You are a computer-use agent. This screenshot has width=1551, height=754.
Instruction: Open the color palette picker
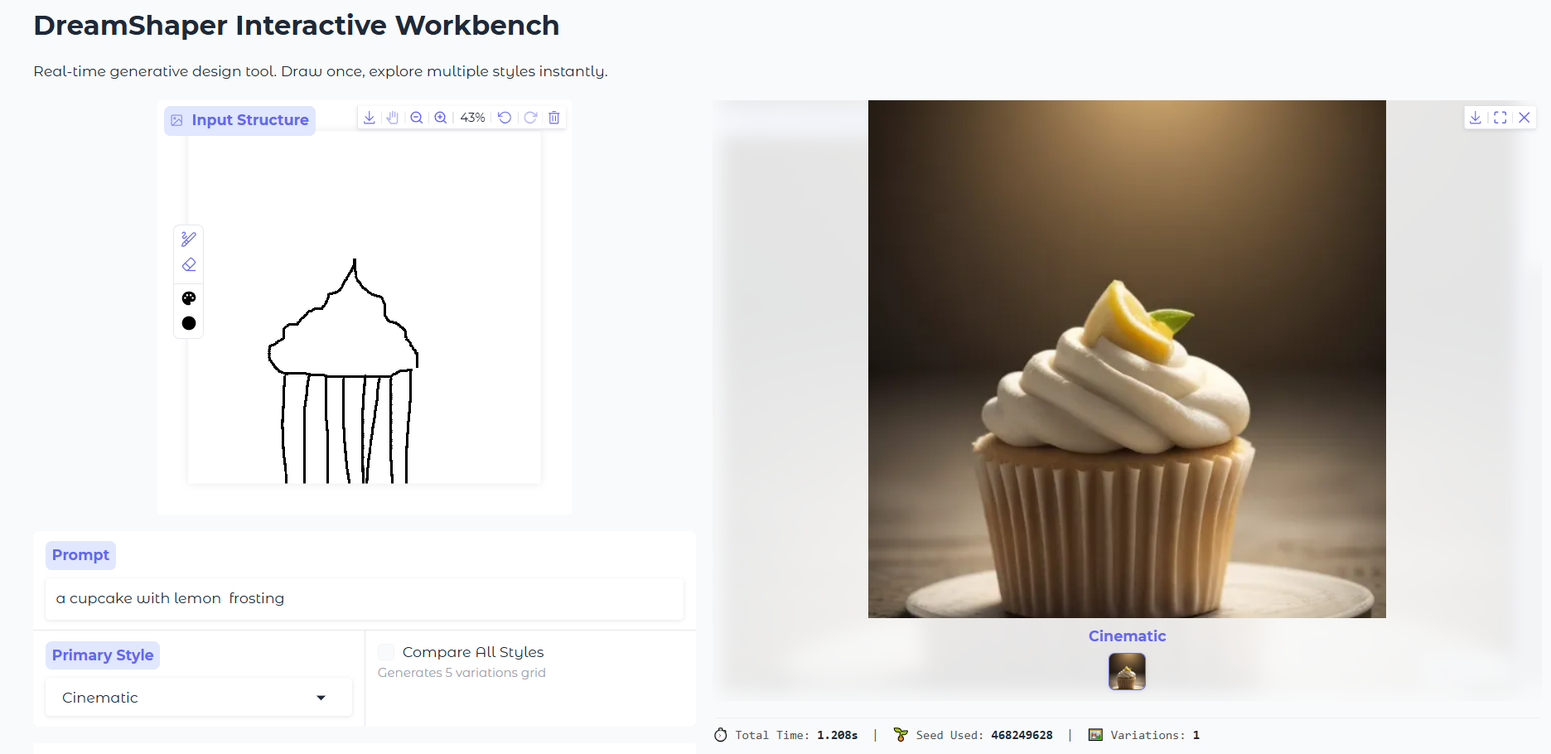point(189,298)
